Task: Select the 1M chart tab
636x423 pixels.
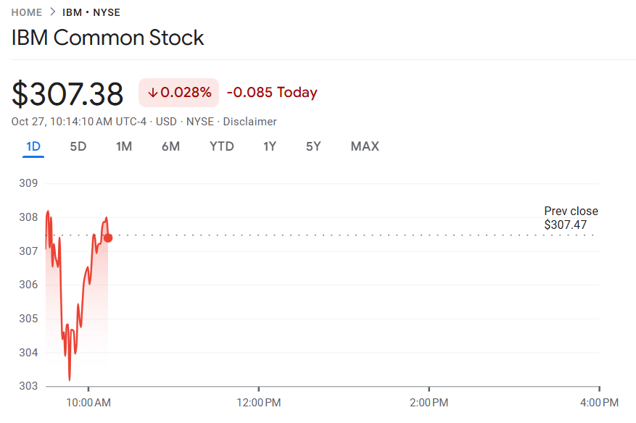Action: [123, 146]
